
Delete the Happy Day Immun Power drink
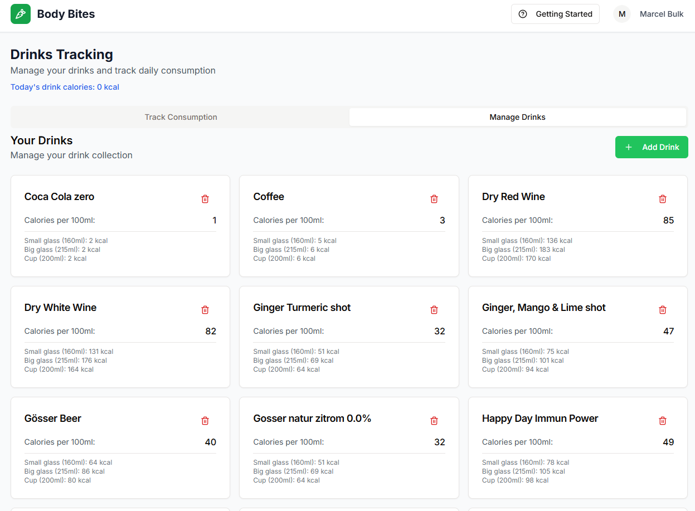[x=662, y=420]
